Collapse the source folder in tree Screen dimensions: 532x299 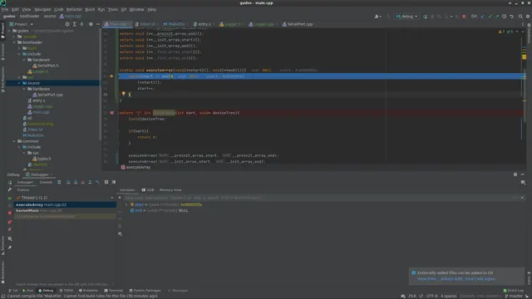(x=19, y=83)
